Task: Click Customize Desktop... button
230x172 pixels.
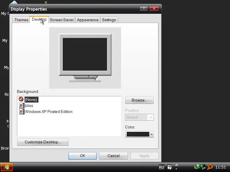Action: point(43,142)
